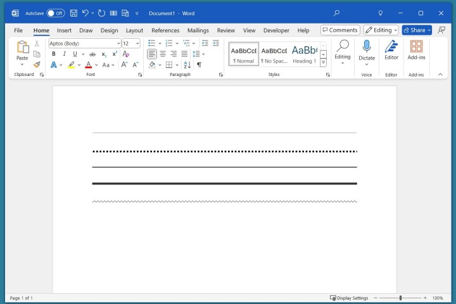Image resolution: width=456 pixels, height=304 pixels.
Task: Click the zoom slider in status bar
Action: click(x=400, y=298)
